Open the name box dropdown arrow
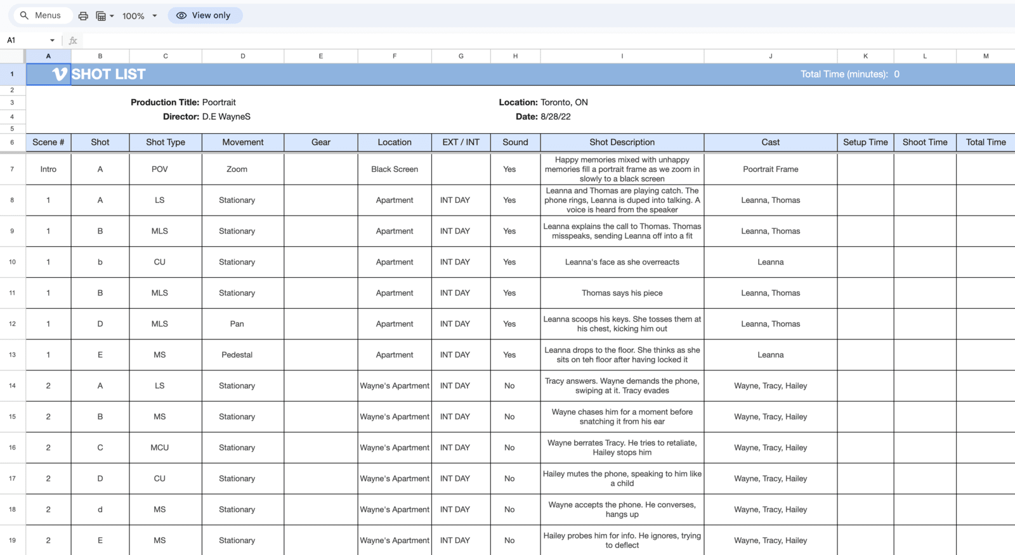Viewport: 1015px width, 555px height. coord(52,40)
